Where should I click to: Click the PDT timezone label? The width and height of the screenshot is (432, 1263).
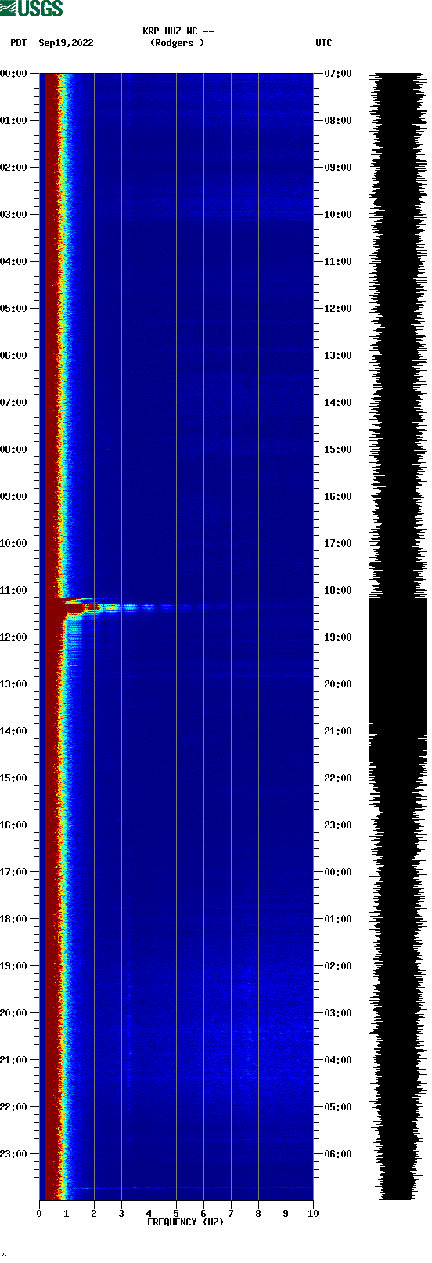tap(19, 43)
